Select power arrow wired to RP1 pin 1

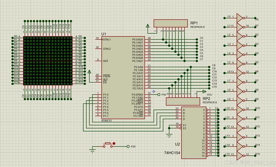(148, 26)
